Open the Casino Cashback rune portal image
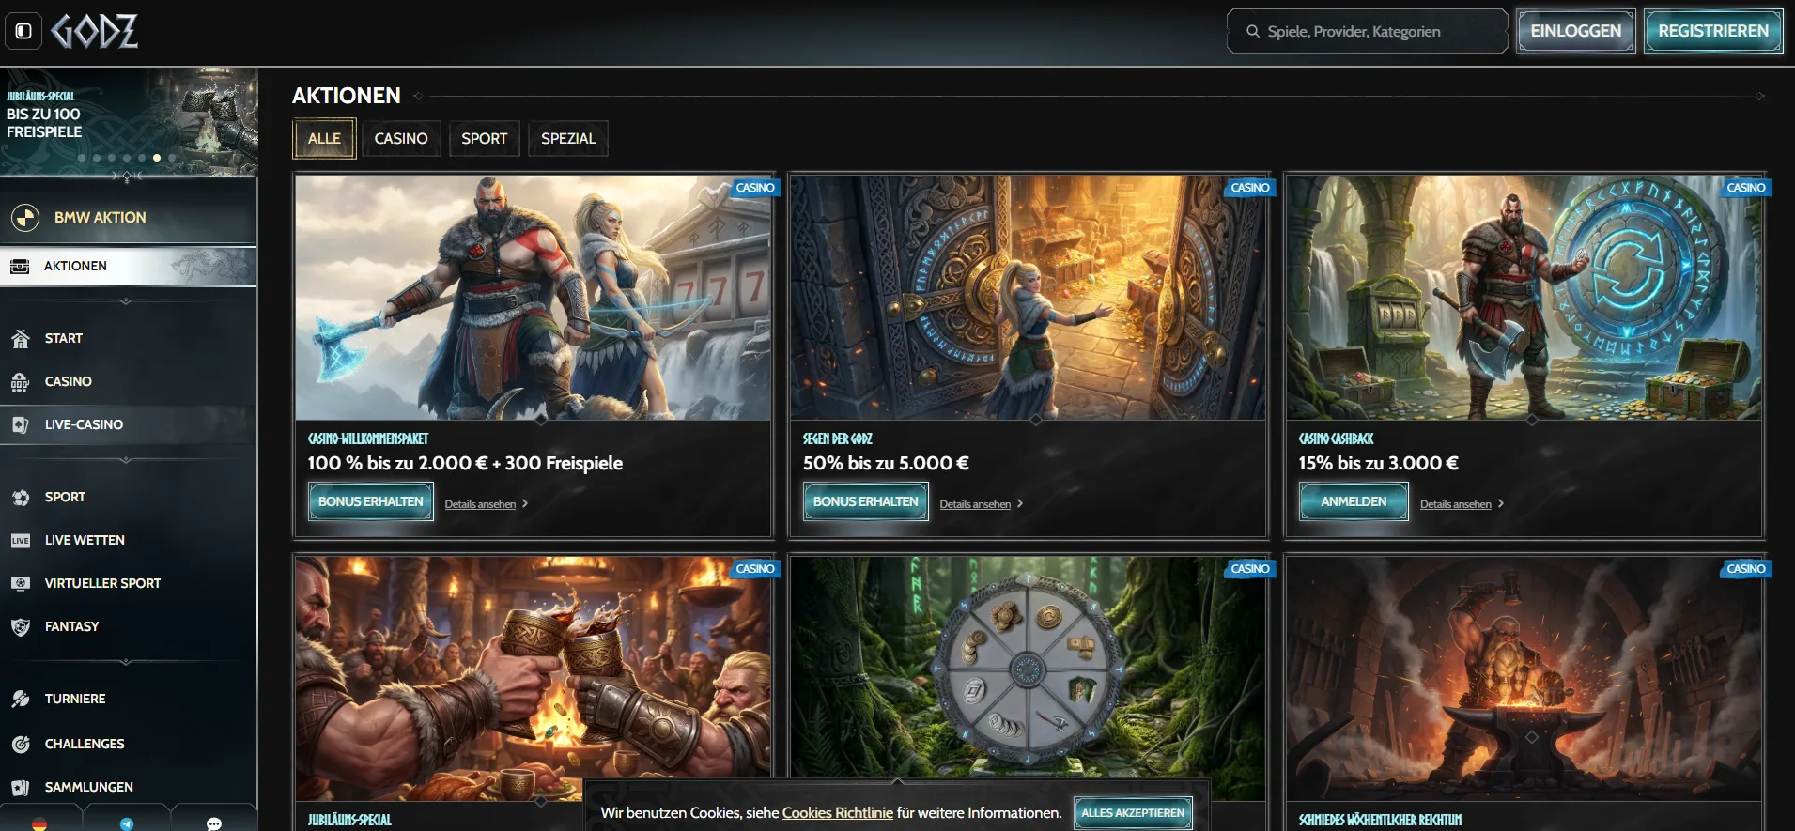Viewport: 1795px width, 831px height. tap(1524, 298)
